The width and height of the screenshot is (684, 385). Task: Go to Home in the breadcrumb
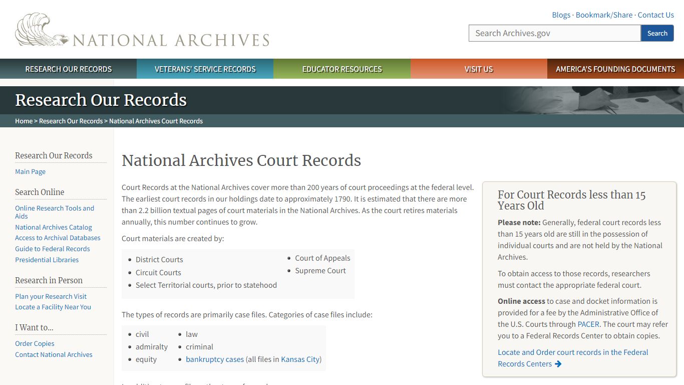[24, 121]
